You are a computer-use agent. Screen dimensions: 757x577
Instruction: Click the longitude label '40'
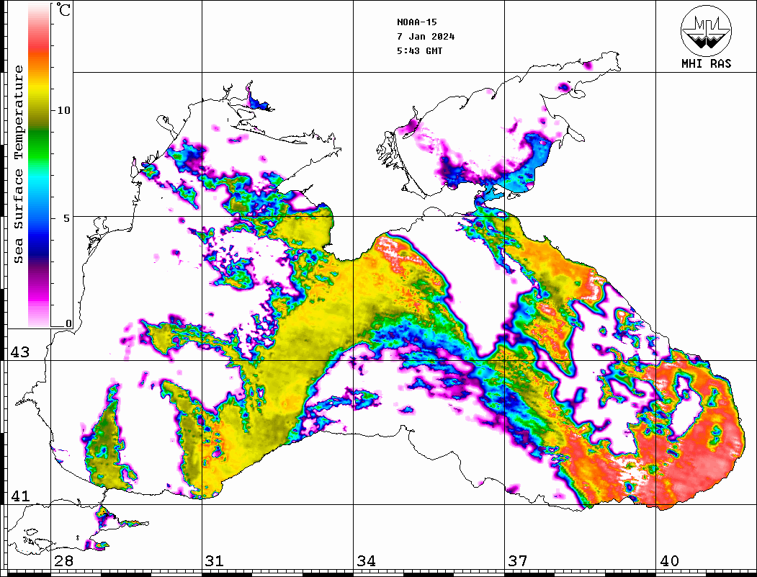[669, 560]
